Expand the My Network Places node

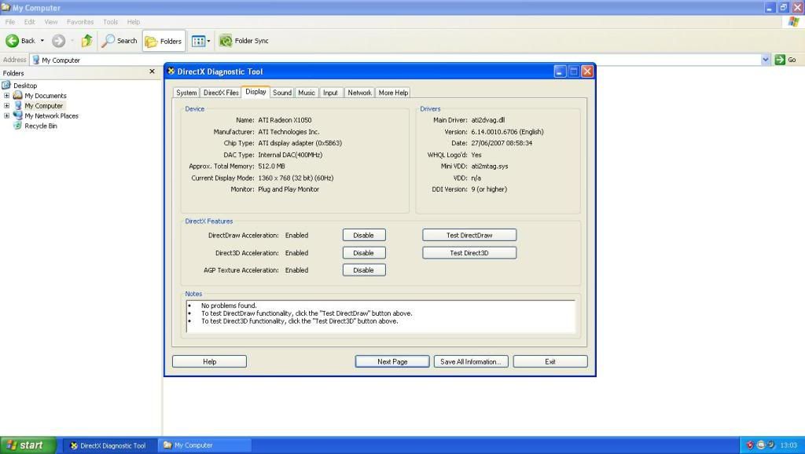(6, 115)
